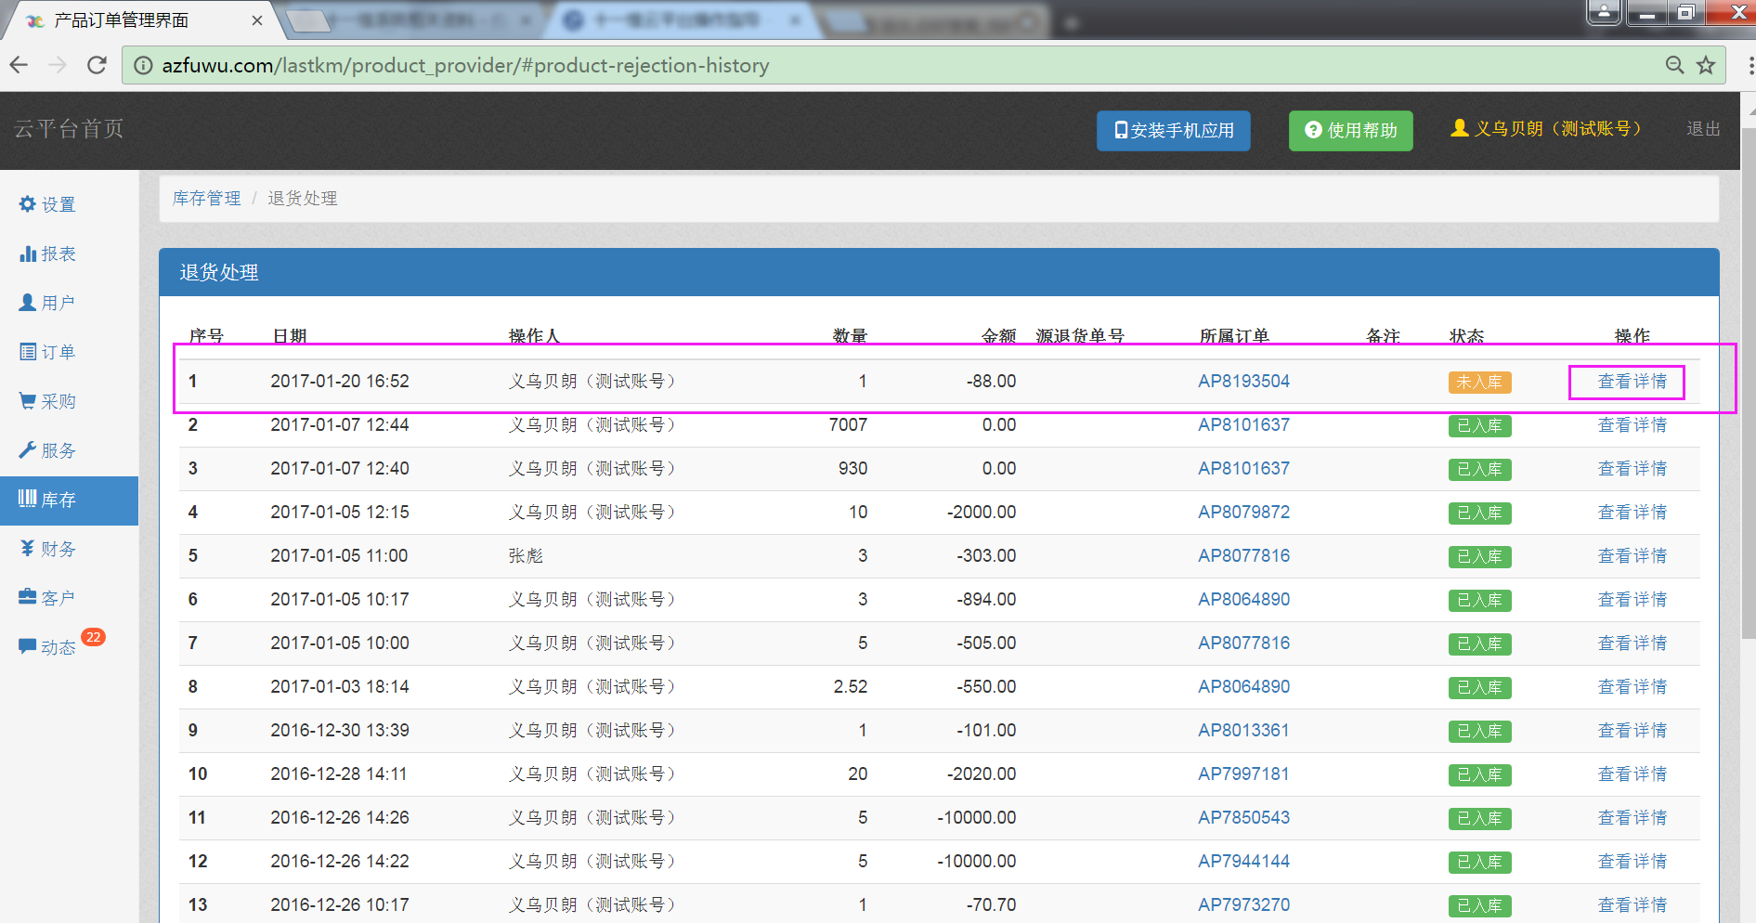
Task: Open order link AP7997181
Action: [x=1243, y=774]
